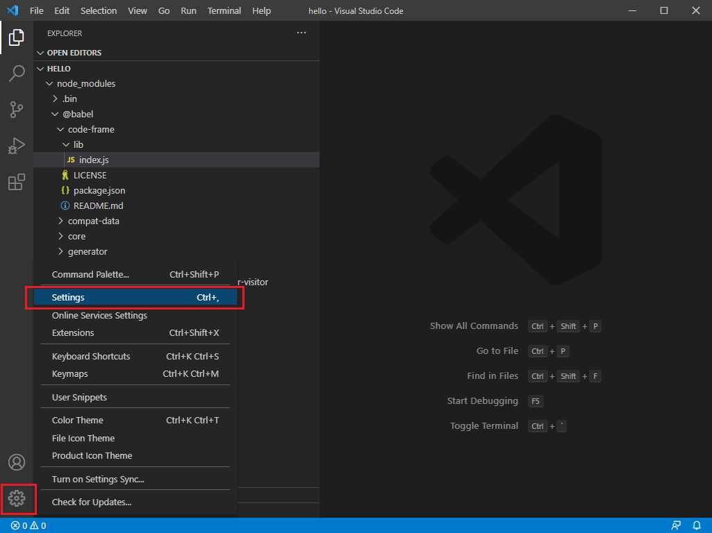The image size is (712, 533).
Task: Select Product Icon Theme entry
Action: 135,456
